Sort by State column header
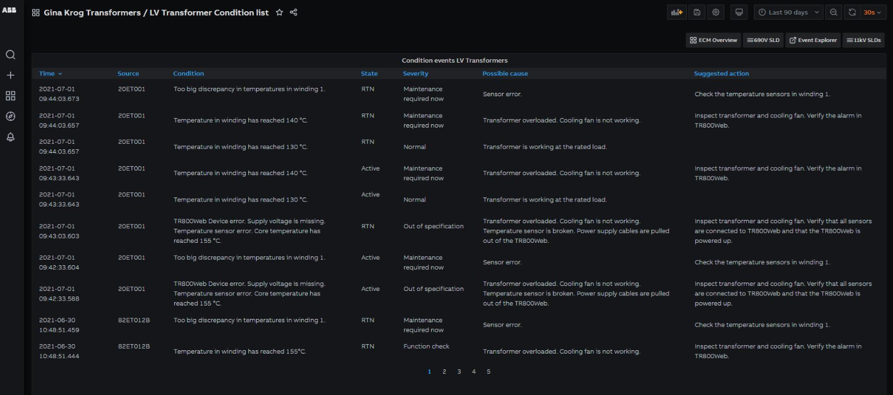 pos(369,73)
